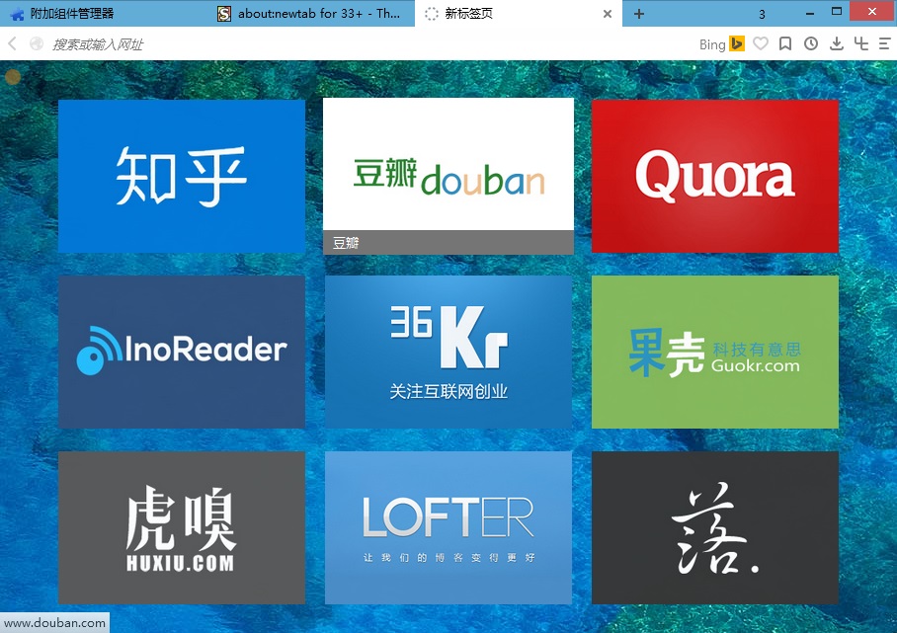Open the Quora tile
897x633 pixels.
click(715, 176)
